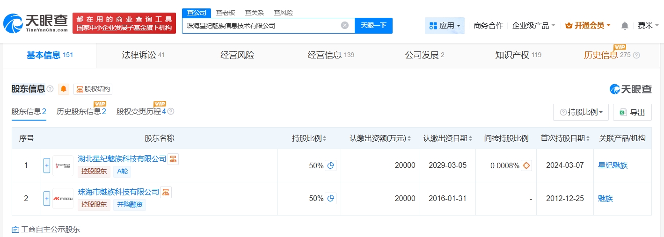The height and width of the screenshot is (237, 664).
Task: Open pie chart icon for 湖北星纪魅族 shareholding
Action: point(331,165)
